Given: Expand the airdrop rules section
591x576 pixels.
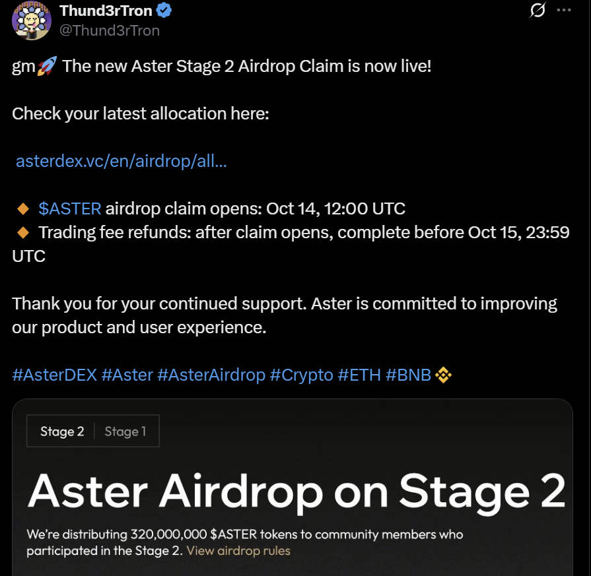Looking at the screenshot, I should (239, 552).
